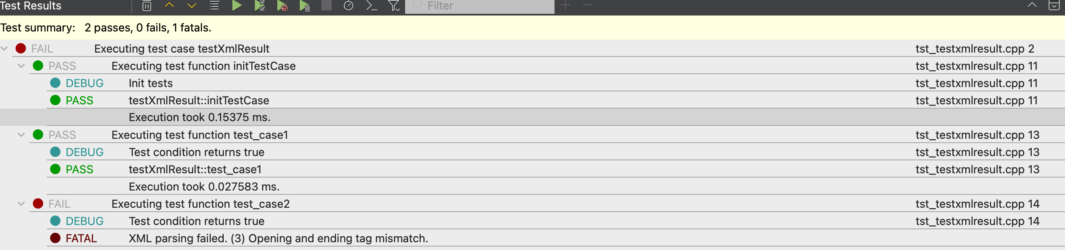Open tst_testxmlresult.cpp 2 file link
The height and width of the screenshot is (250, 1065).
(x=975, y=49)
